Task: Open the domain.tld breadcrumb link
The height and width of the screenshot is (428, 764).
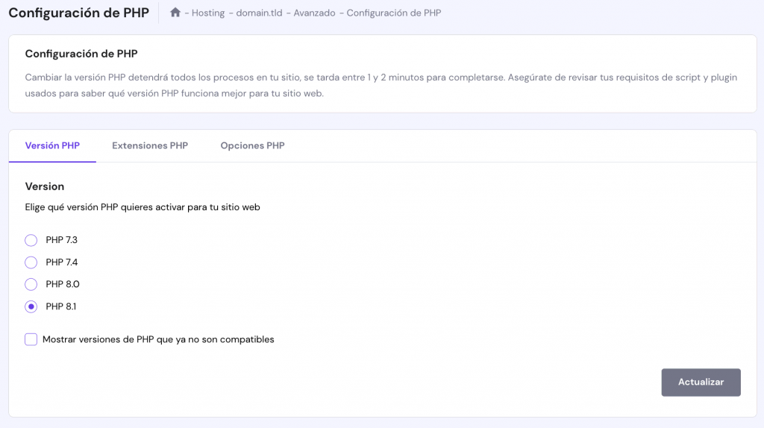Action: point(259,13)
